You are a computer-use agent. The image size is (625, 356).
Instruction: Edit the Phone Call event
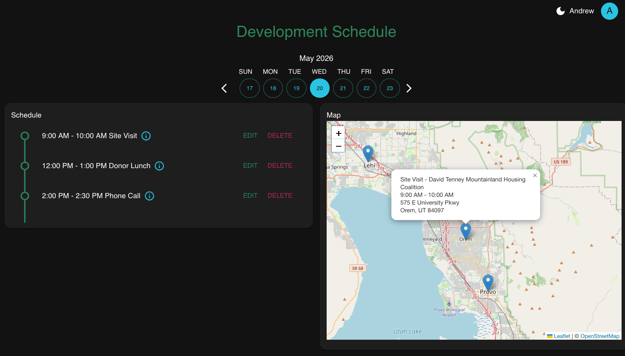tap(250, 196)
